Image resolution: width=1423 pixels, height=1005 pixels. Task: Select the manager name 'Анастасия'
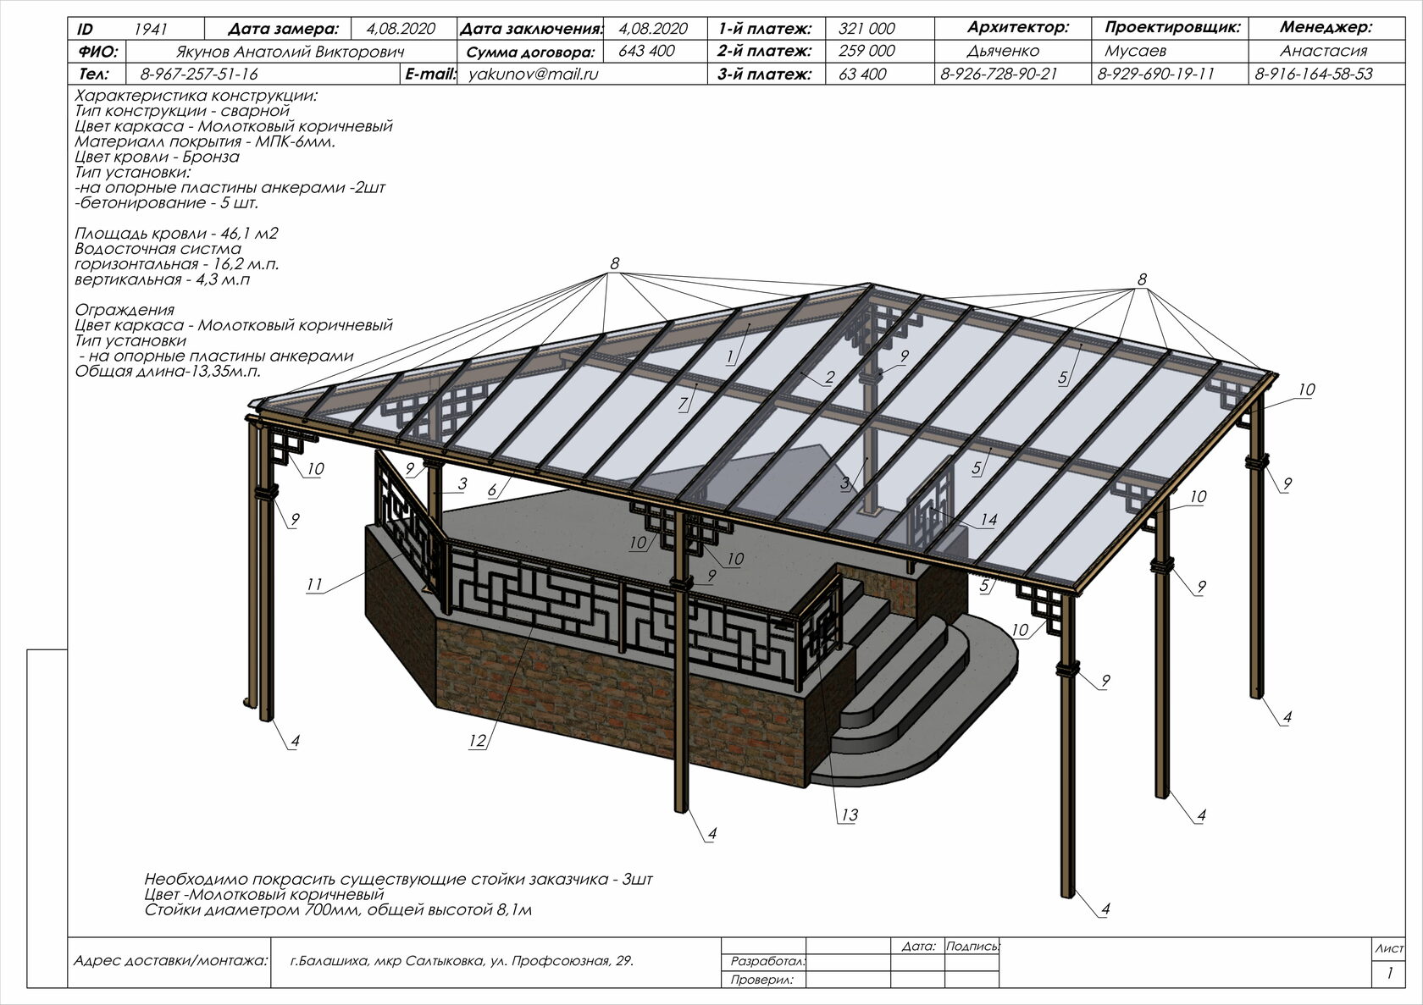[x=1323, y=51]
